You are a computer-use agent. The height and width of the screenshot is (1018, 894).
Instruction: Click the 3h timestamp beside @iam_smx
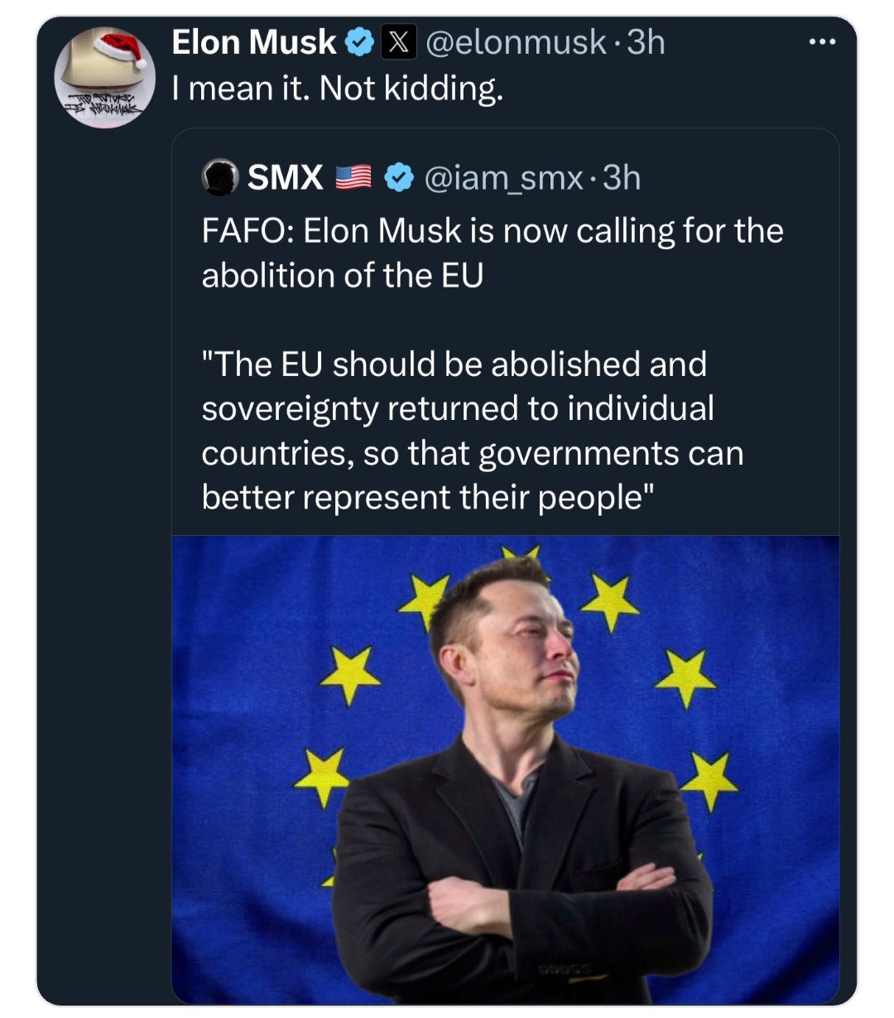tap(622, 177)
